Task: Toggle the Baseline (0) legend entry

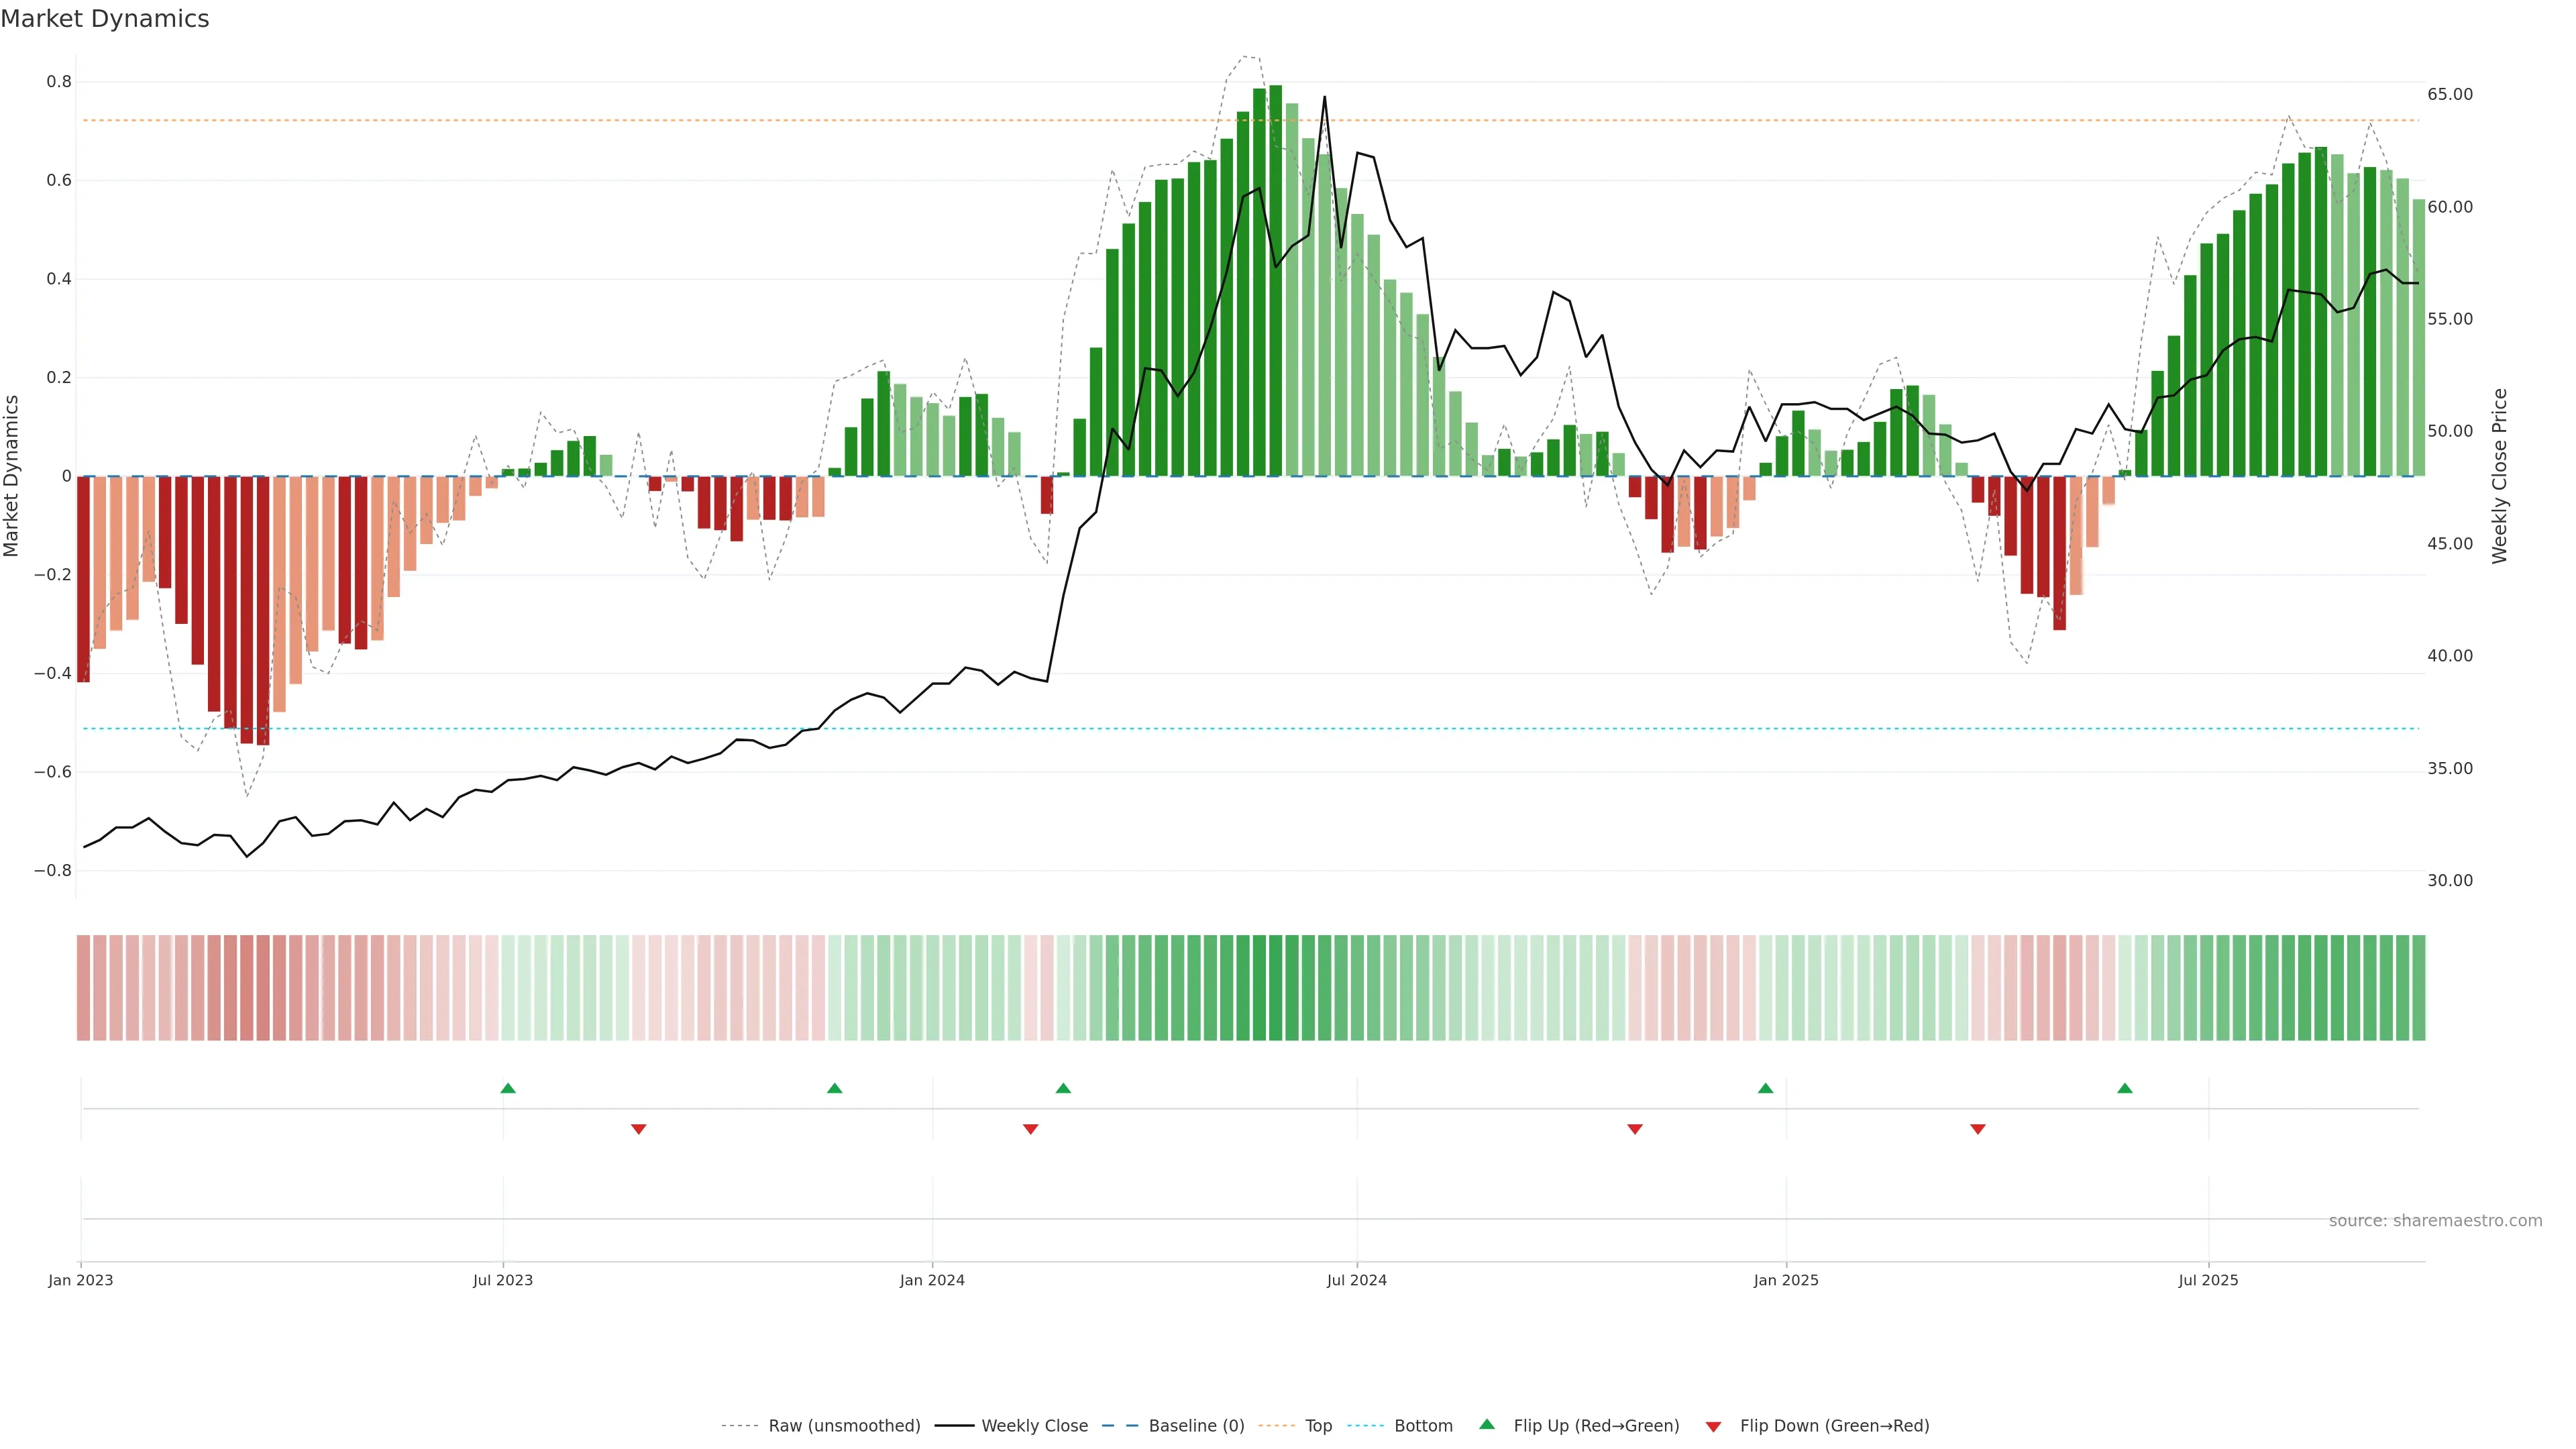Action: [x=1196, y=1426]
